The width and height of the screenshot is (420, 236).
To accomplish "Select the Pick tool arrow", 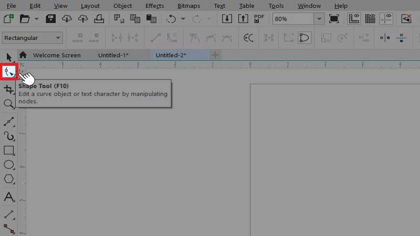I will pyautogui.click(x=9, y=57).
